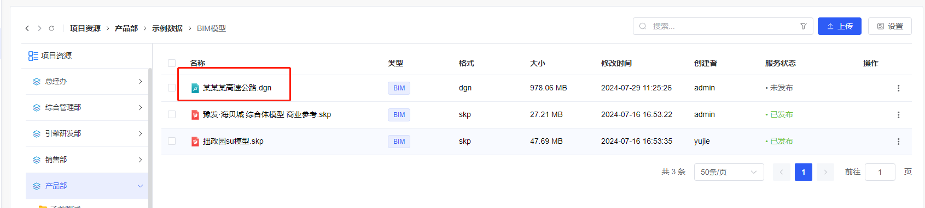Click the 项目资源 tree panel icon
The height and width of the screenshot is (208, 925).
[33, 56]
